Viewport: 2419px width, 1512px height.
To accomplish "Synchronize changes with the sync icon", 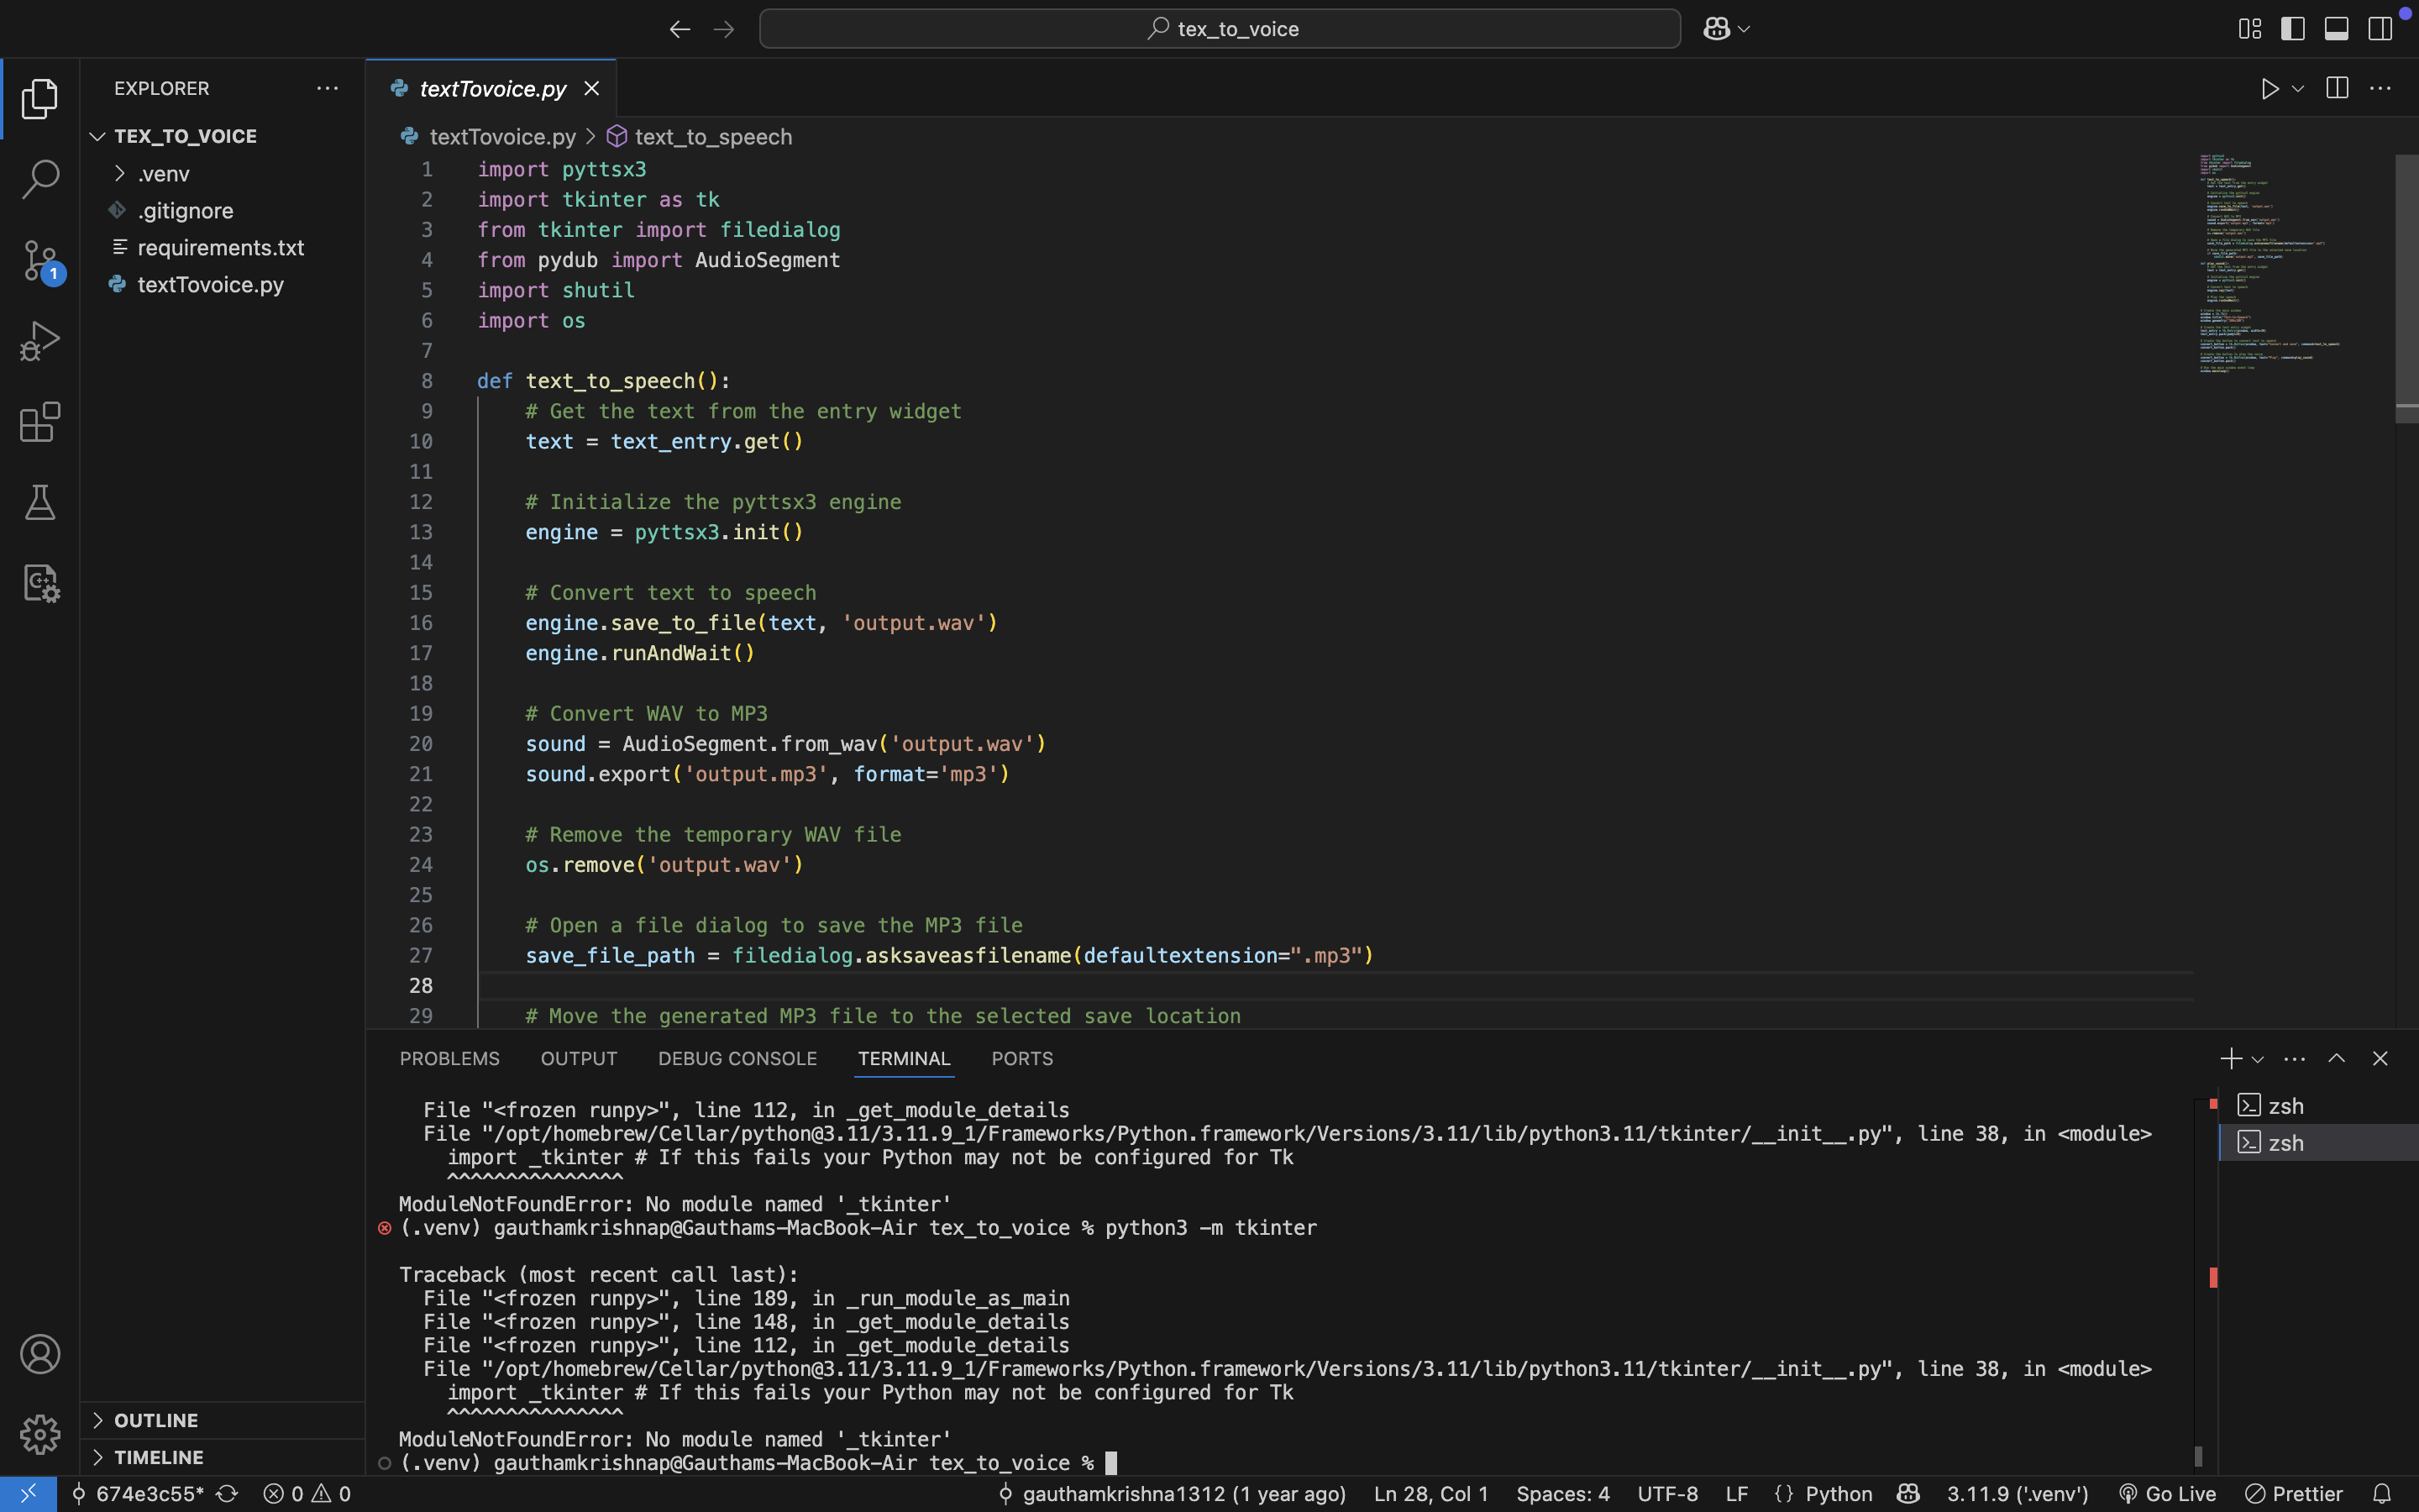I will [227, 1494].
